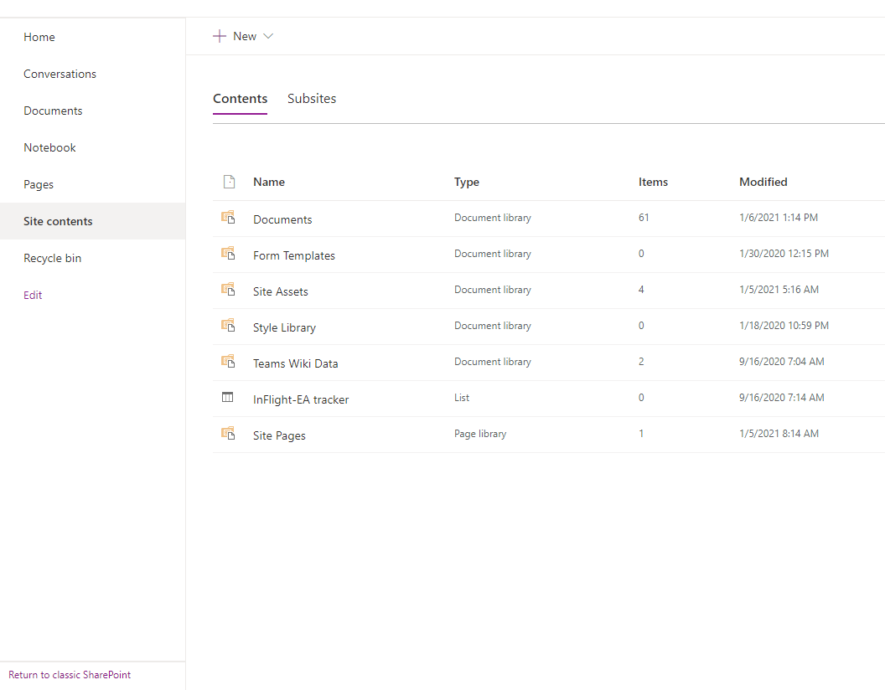Click the date 1/6/2021 1:14 PM

(779, 218)
